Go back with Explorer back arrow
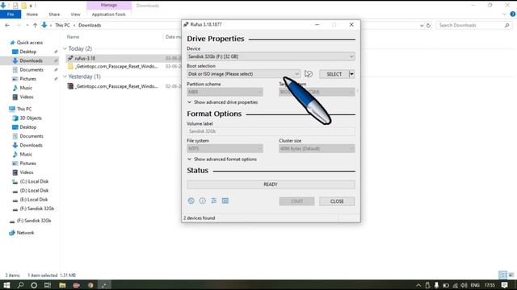 point(7,25)
